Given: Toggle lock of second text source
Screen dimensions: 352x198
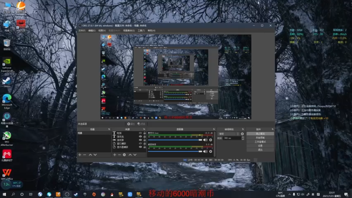Looking at the screenshot, I should 145,136.
